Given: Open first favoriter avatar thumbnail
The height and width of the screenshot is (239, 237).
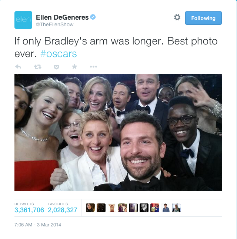Looking at the screenshot, I should click(x=90, y=208).
